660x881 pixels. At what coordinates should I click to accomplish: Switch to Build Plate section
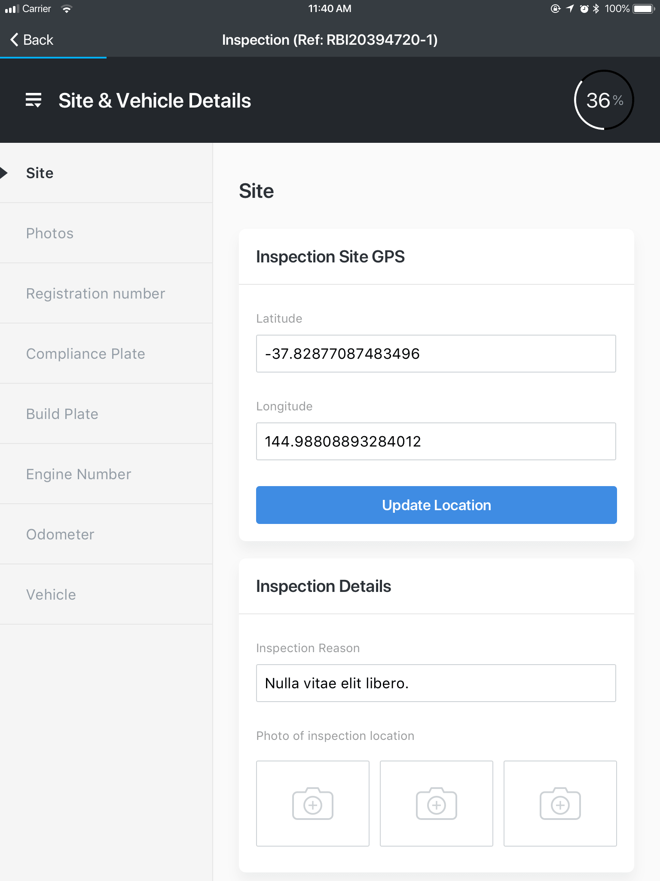click(62, 414)
